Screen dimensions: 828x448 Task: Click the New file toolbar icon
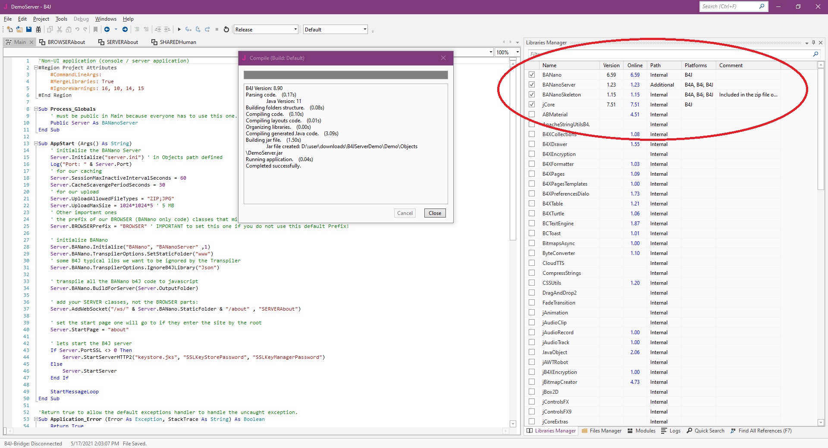pyautogui.click(x=10, y=29)
